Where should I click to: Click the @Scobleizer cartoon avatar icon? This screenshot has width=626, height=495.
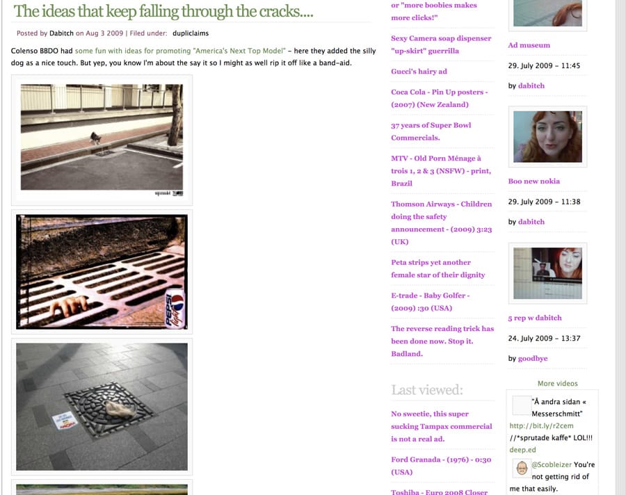pos(522,468)
